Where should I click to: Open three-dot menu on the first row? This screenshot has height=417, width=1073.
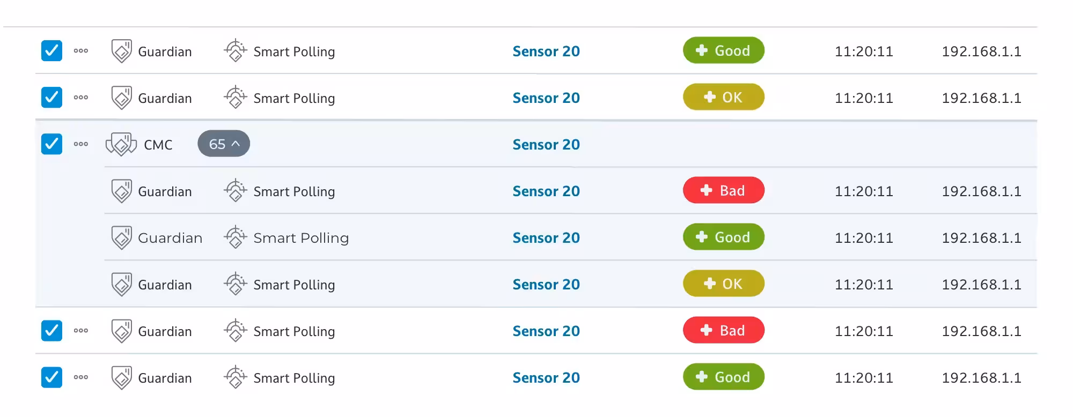[x=81, y=51]
